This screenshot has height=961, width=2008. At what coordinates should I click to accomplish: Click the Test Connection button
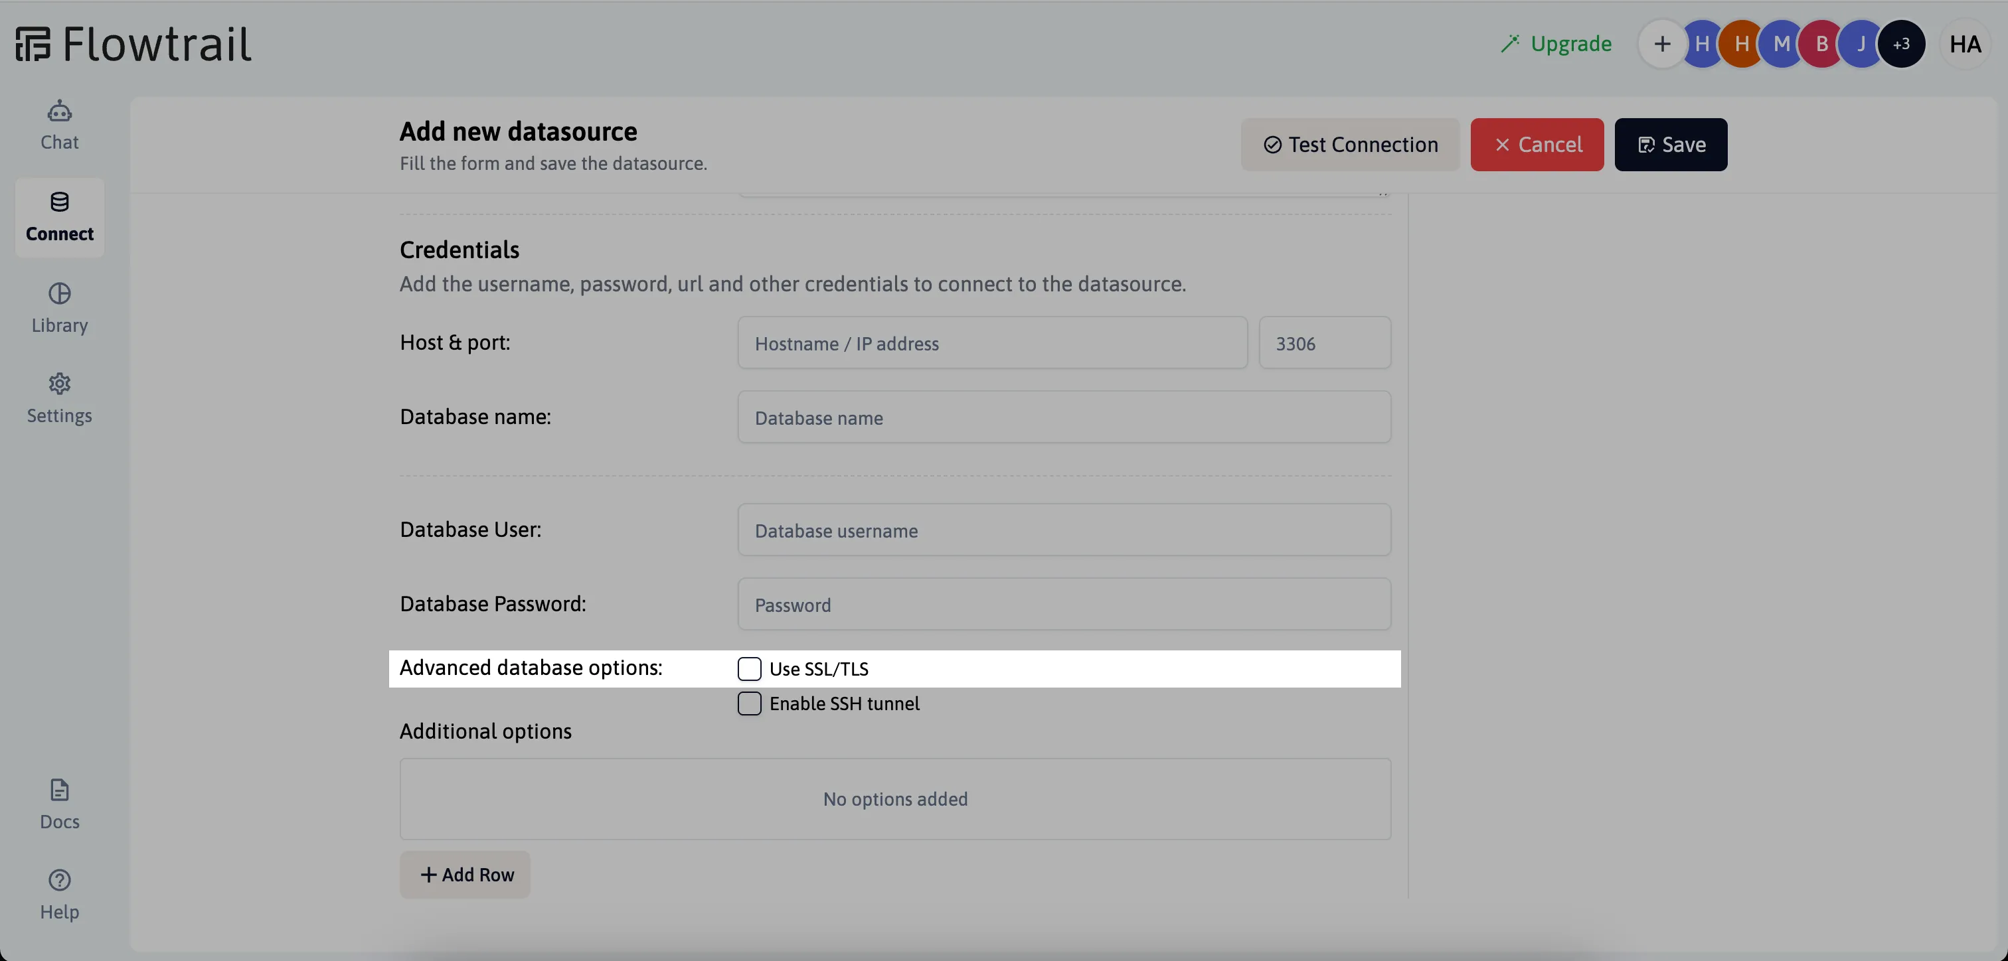click(1350, 143)
